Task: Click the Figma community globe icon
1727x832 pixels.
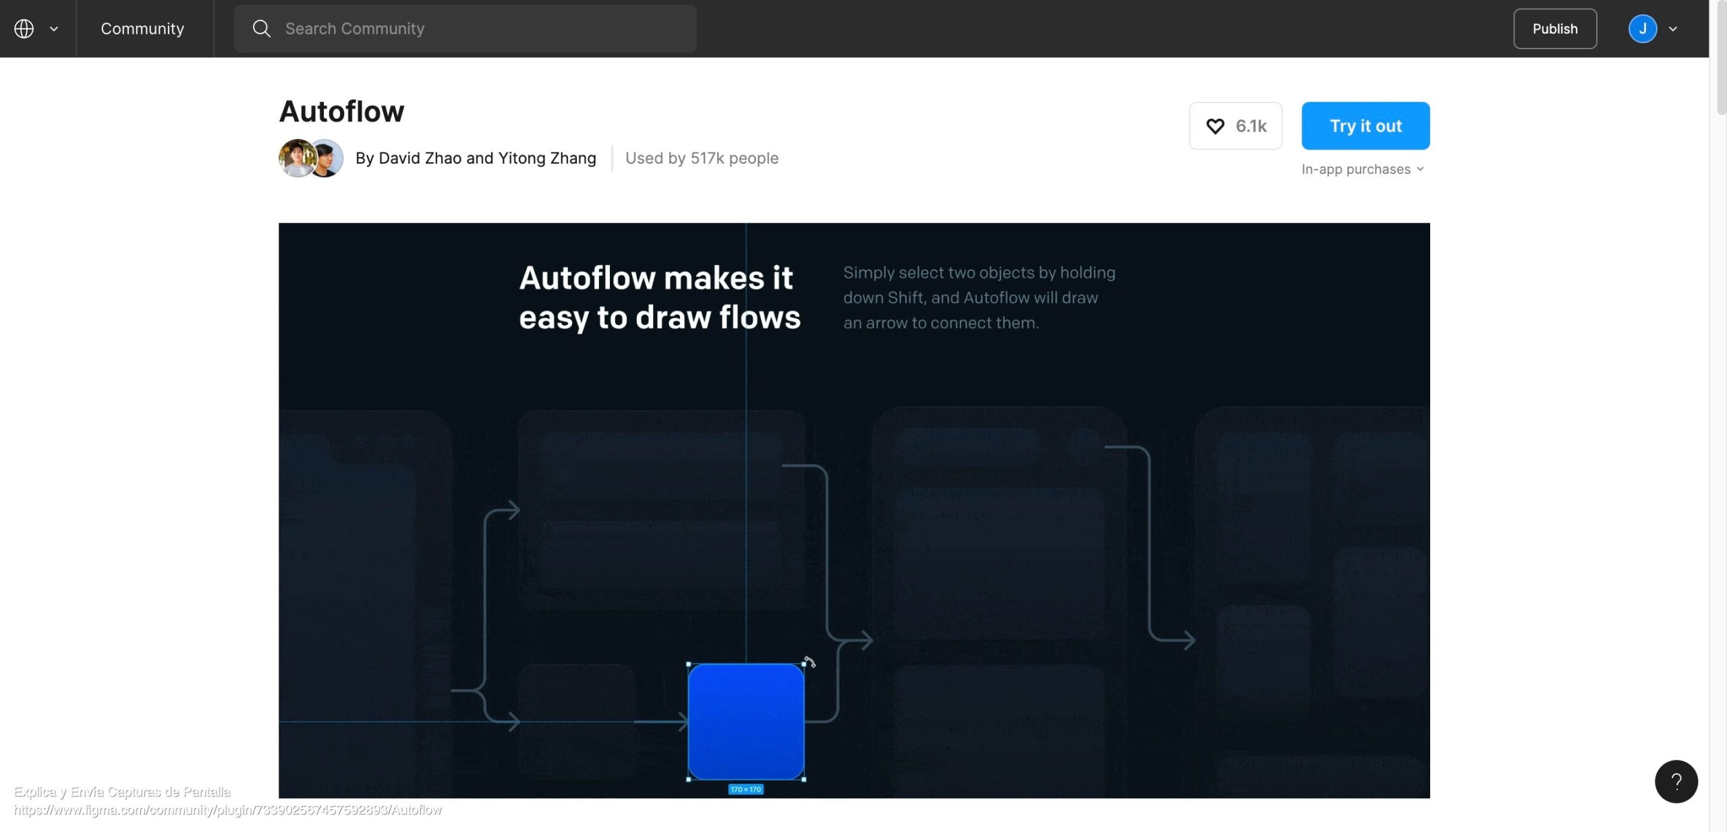Action: click(x=23, y=28)
